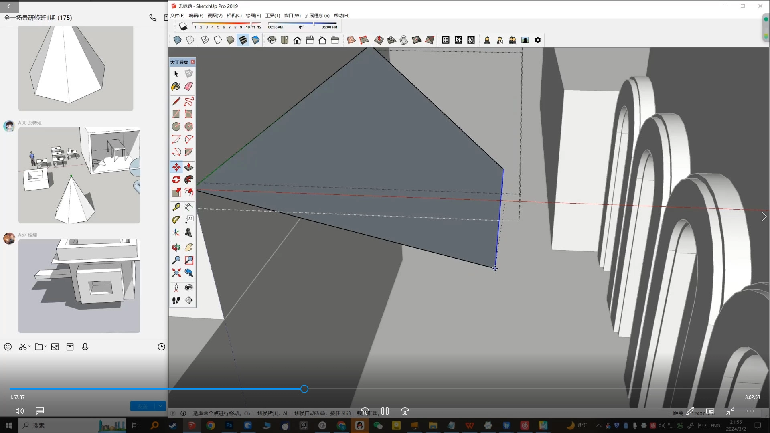Image resolution: width=770 pixels, height=433 pixels.
Task: Toggle shadows display button
Action: (183, 27)
